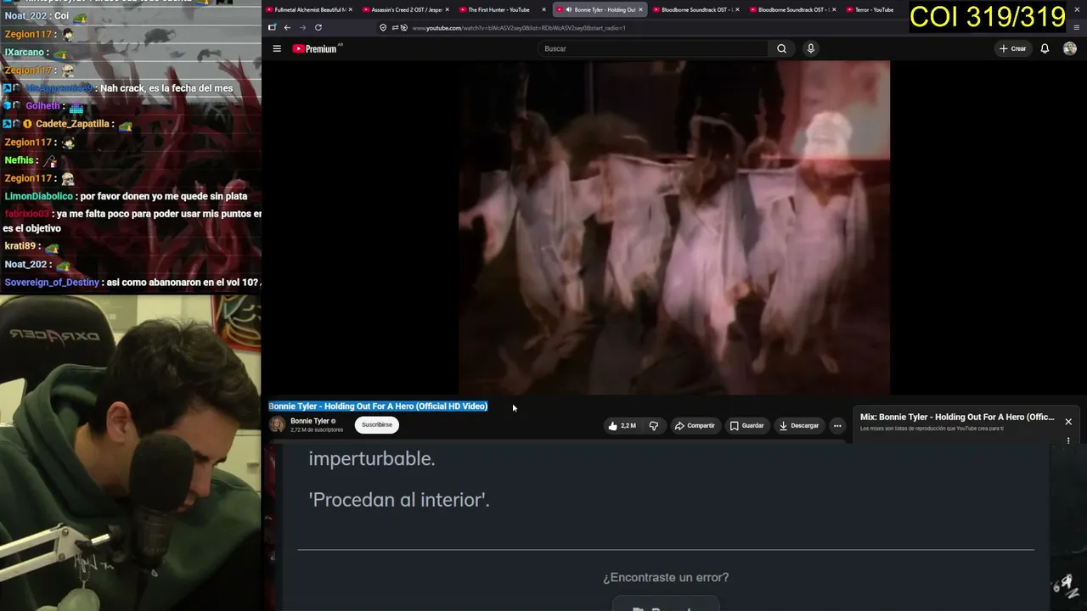Open the Mix playlist options menu

pyautogui.click(x=1068, y=440)
